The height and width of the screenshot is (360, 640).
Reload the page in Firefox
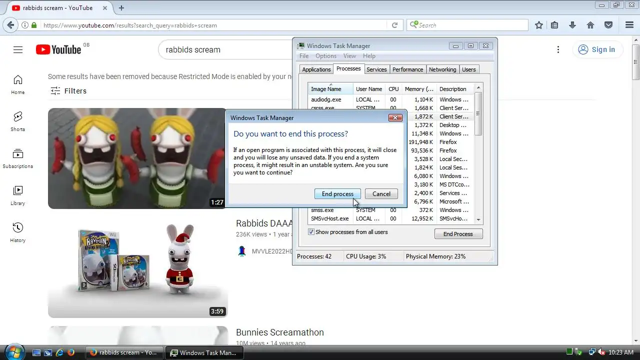pos(394,25)
